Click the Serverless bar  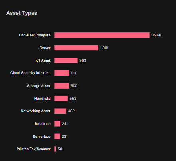pyautogui.click(x=57, y=136)
